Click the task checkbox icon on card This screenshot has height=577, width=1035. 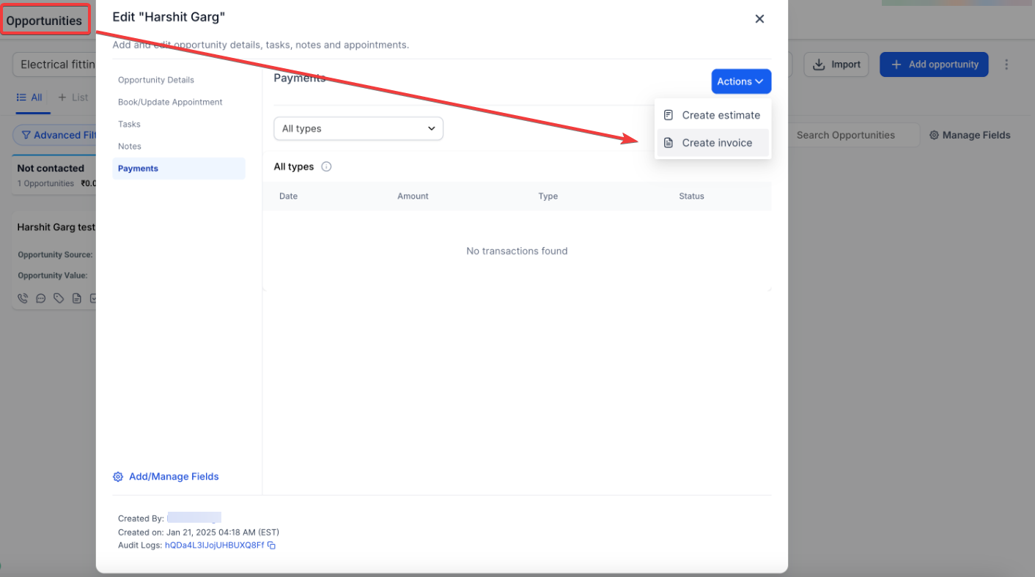coord(92,298)
